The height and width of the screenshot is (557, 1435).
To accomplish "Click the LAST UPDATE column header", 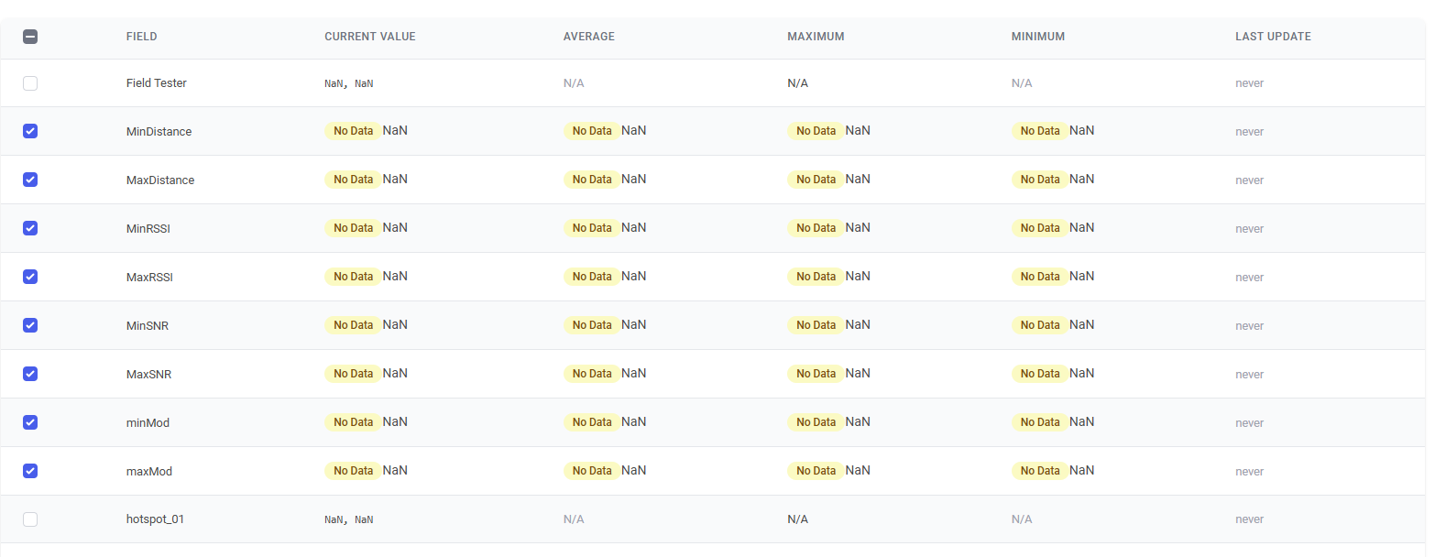I will coord(1273,37).
